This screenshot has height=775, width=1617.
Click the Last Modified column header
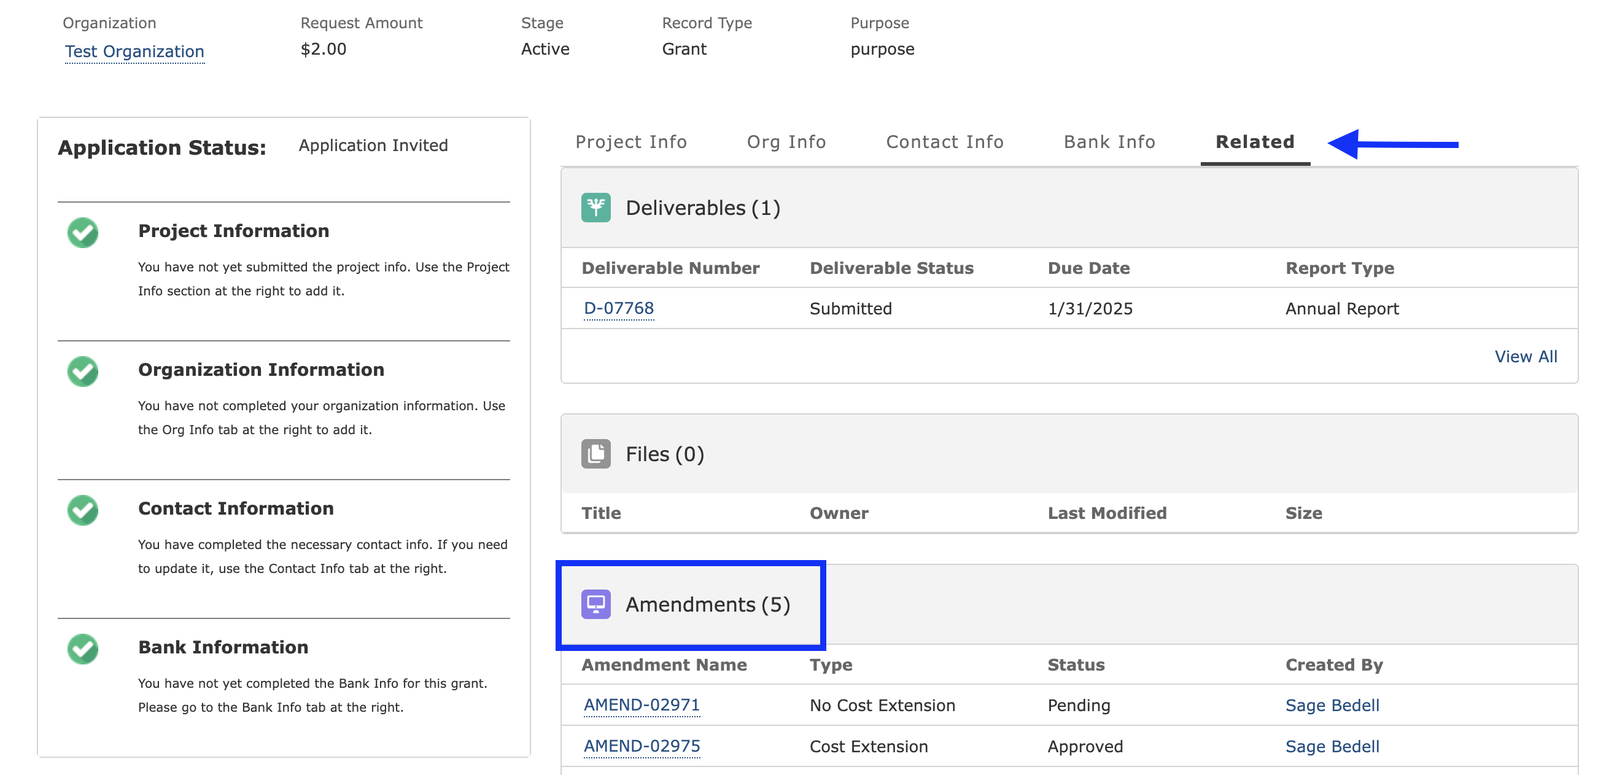pyautogui.click(x=1107, y=513)
